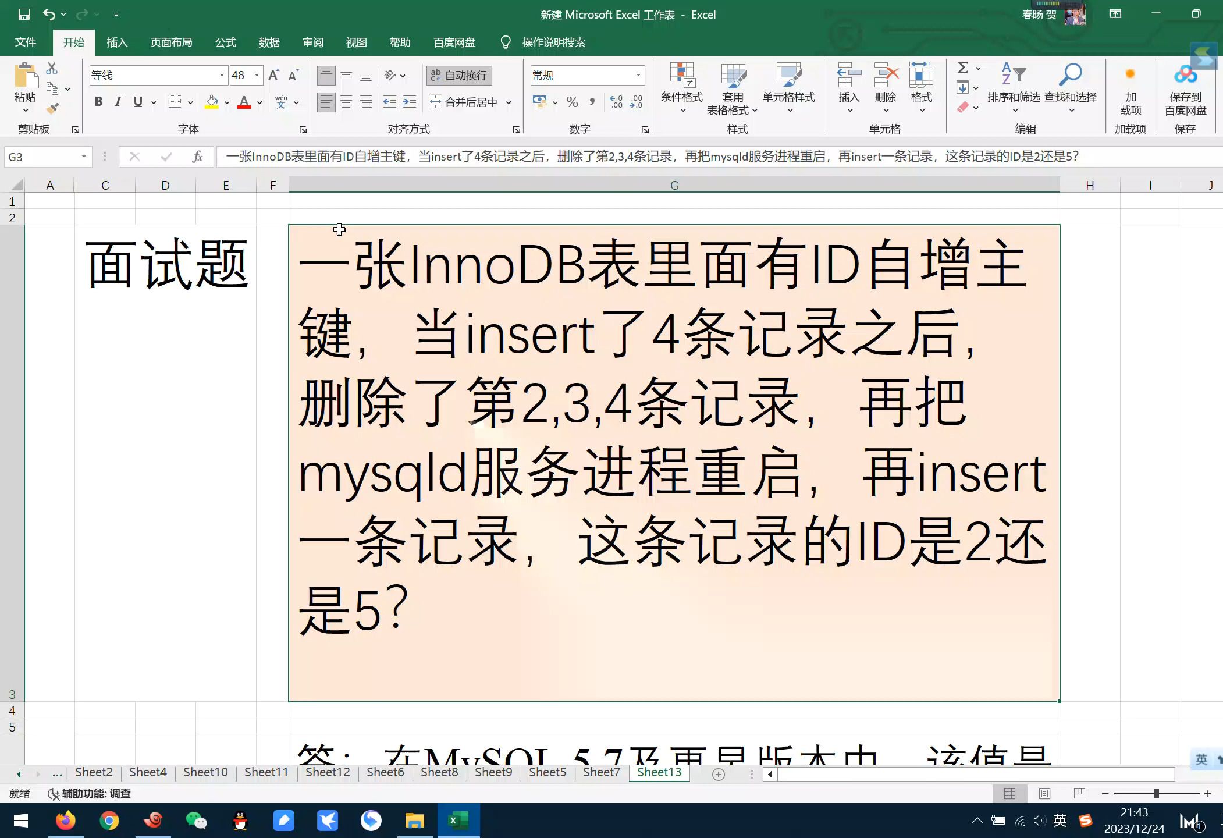Click the Format Painter brush icon

coord(52,108)
